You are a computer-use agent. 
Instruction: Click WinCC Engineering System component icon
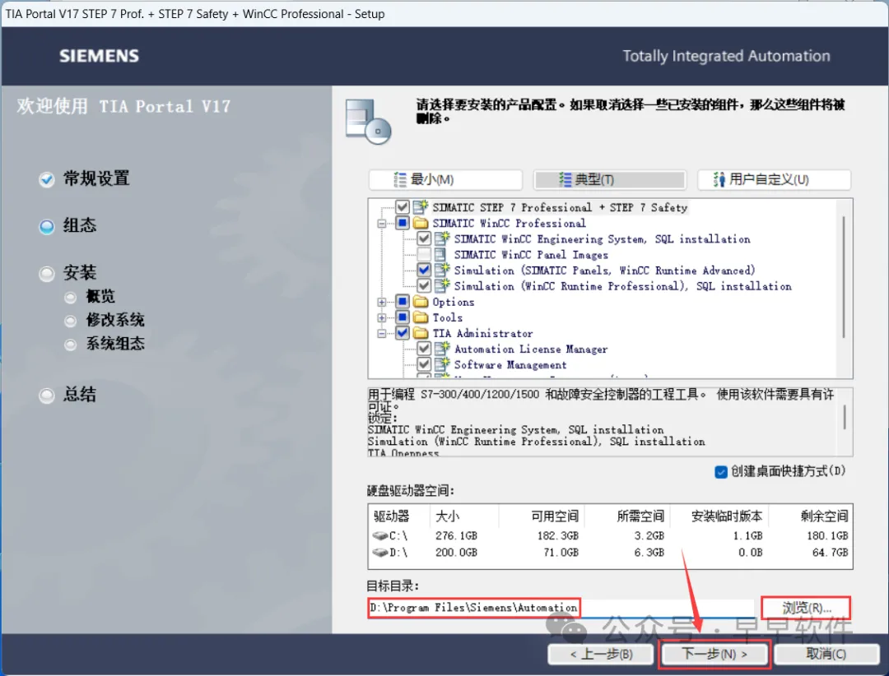(x=442, y=238)
